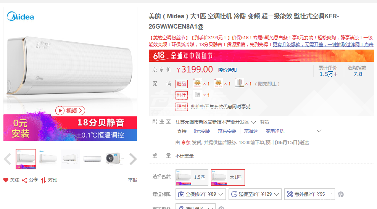Open the 0元安装 service link
Screen dimensions: 377x209
[202, 131]
